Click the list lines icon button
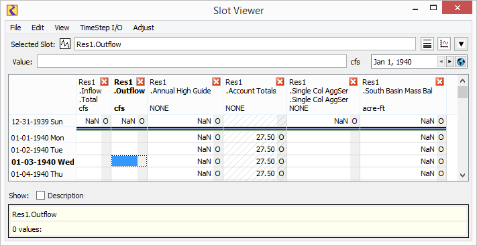 point(427,44)
